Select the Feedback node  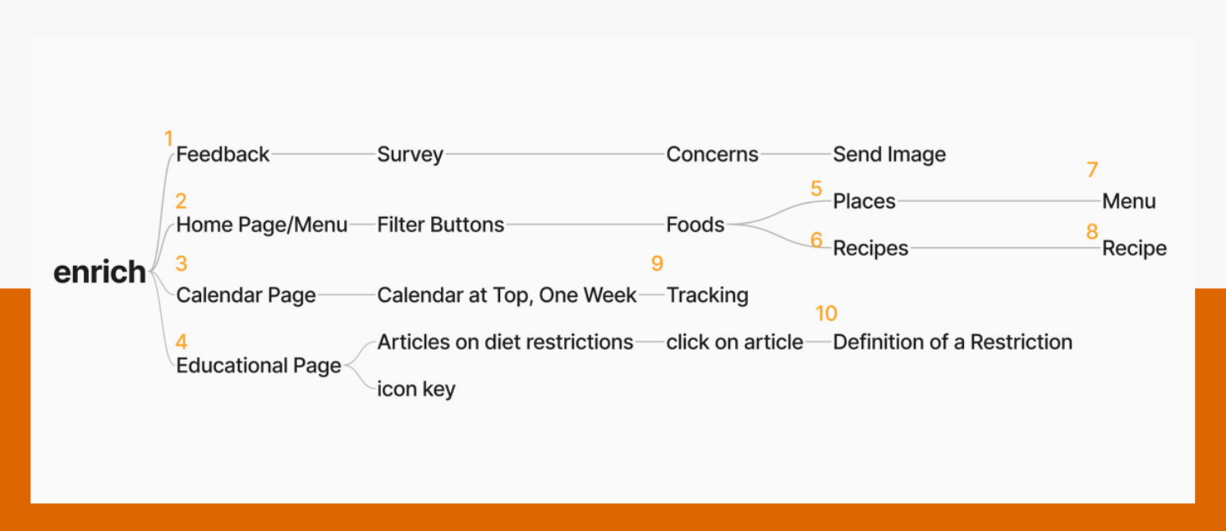pyautogui.click(x=223, y=154)
